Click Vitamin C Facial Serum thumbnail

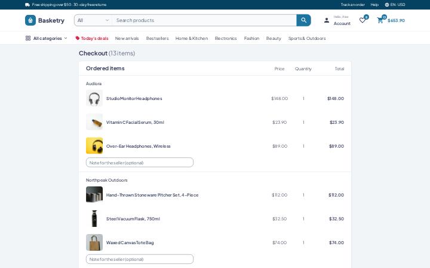[94, 122]
